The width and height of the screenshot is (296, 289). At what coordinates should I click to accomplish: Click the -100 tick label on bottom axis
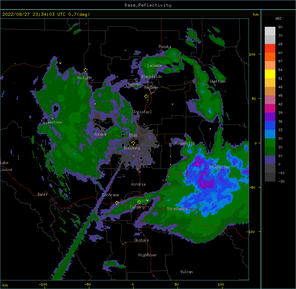tap(43, 284)
